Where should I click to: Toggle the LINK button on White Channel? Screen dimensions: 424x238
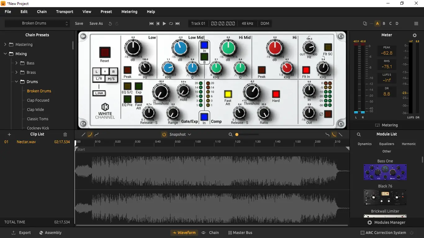pos(99,93)
